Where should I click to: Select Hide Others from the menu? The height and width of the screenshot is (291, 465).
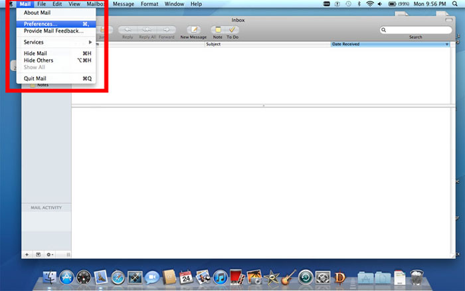point(56,60)
